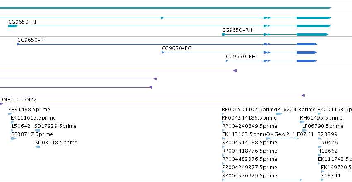This screenshot has height=182, width=352.
Task: Open the DME1-019N22 BAC clone label
Action: coord(18,99)
